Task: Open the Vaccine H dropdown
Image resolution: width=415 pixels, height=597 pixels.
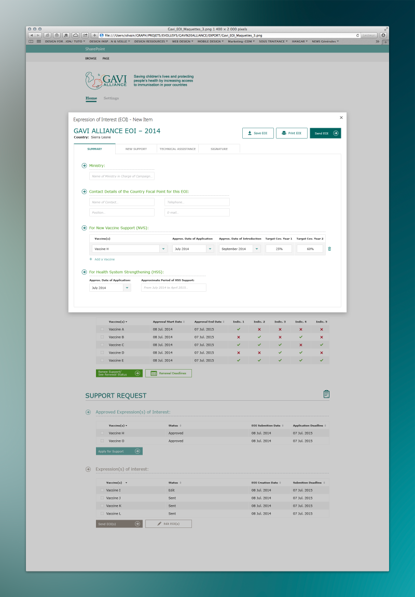Action: (x=163, y=249)
